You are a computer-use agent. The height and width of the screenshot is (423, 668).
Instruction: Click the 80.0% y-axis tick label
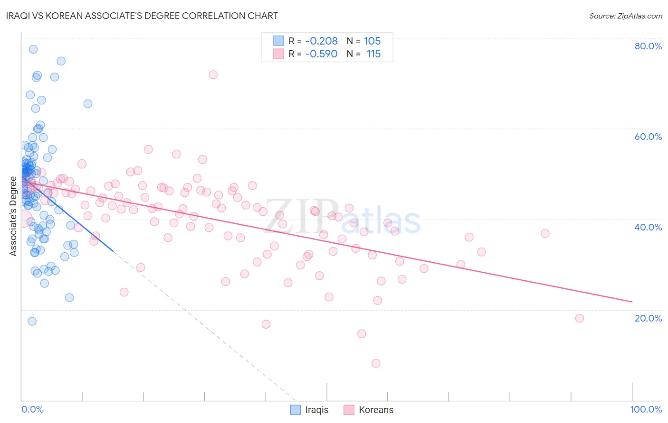[x=648, y=46]
